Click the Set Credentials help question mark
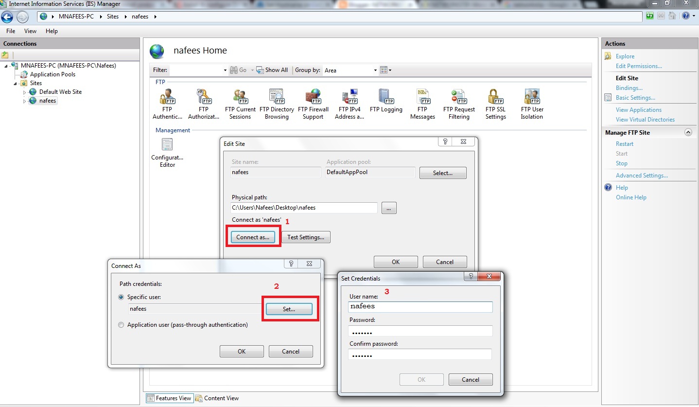The image size is (699, 407). click(x=471, y=277)
